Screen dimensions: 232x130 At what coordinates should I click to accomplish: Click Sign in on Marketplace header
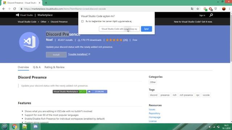pyautogui.click(x=202, y=15)
